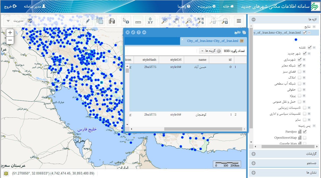Click the خروج logout link

[x=10, y=6]
